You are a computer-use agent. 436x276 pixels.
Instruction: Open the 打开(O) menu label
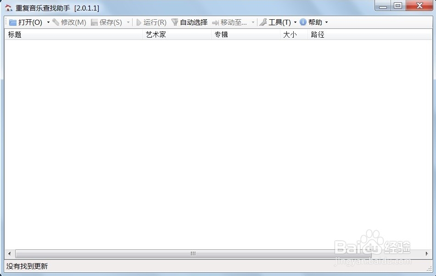[x=30, y=22]
